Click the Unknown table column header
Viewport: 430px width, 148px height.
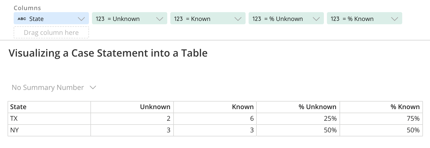(x=155, y=107)
